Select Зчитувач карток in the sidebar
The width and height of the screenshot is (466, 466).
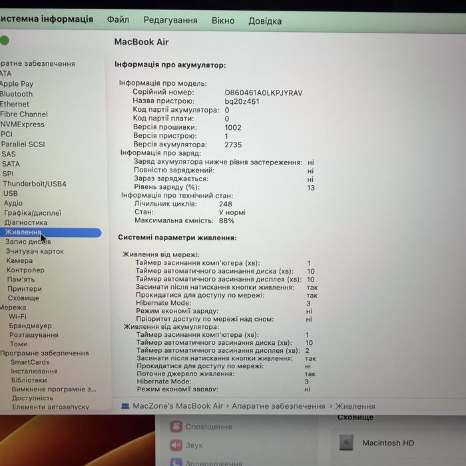(35, 251)
